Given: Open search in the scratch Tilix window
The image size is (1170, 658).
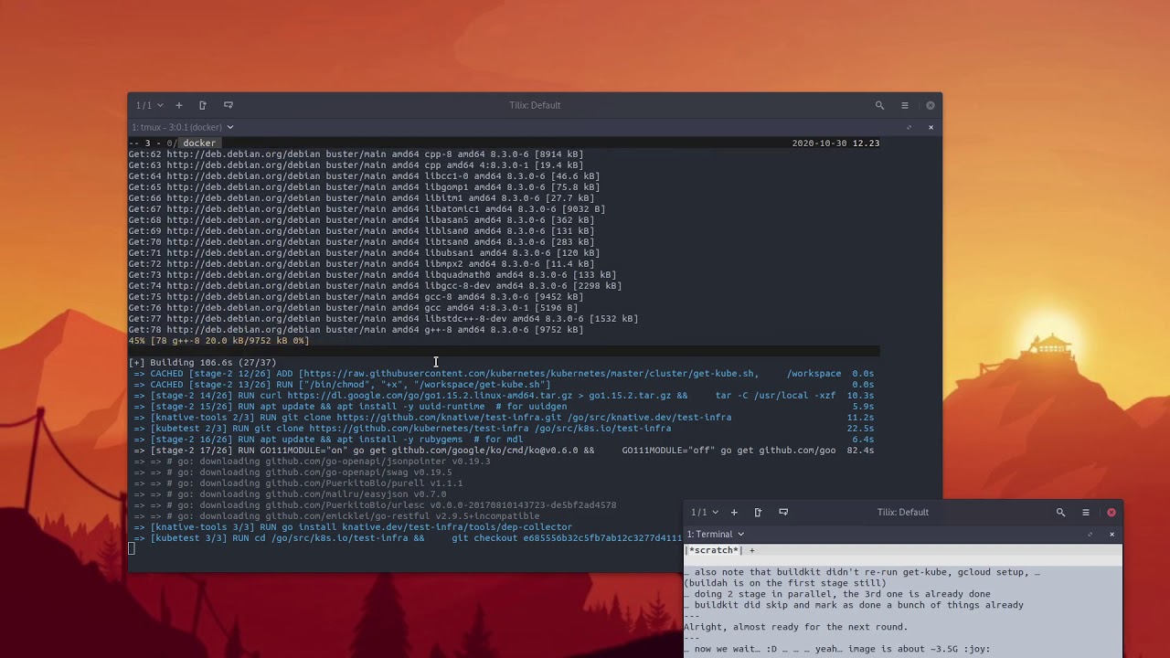Looking at the screenshot, I should tap(1060, 512).
